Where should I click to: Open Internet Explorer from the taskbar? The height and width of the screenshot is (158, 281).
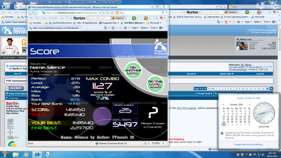(x=37, y=154)
